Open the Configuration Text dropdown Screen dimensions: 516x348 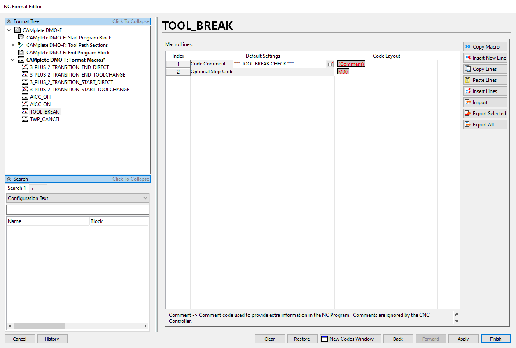(77, 198)
